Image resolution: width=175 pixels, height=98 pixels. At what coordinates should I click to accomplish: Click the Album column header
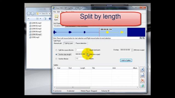[135, 68]
